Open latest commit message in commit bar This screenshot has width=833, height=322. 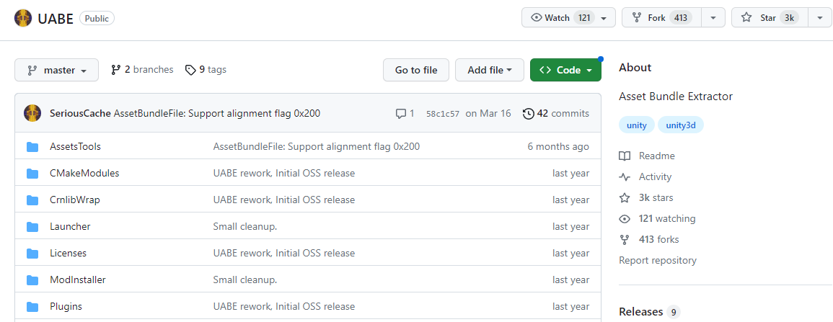pos(217,113)
